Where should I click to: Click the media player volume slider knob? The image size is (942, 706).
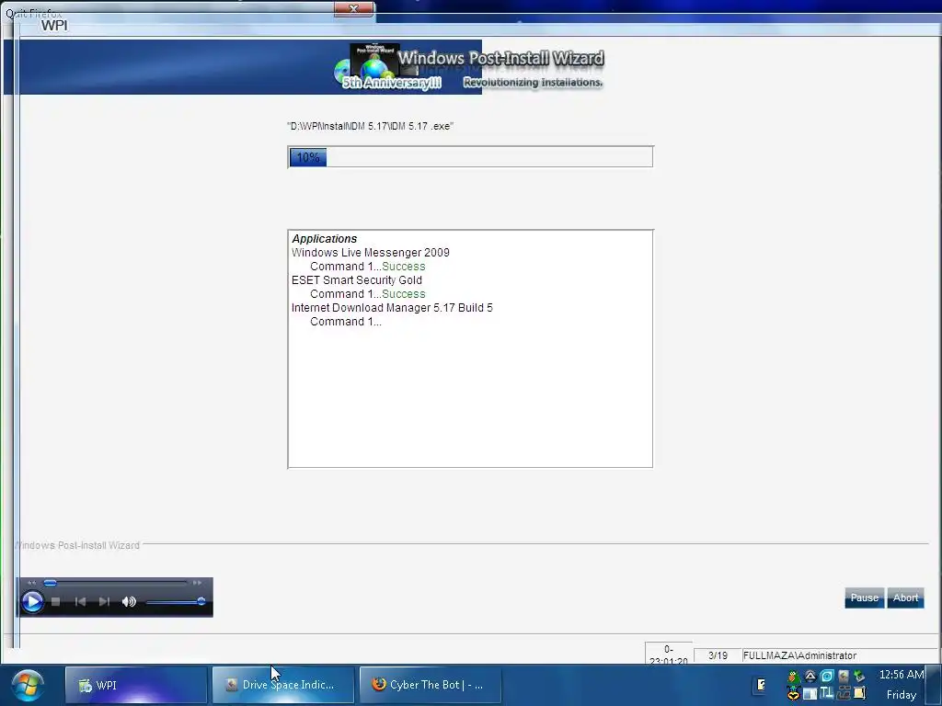click(201, 601)
